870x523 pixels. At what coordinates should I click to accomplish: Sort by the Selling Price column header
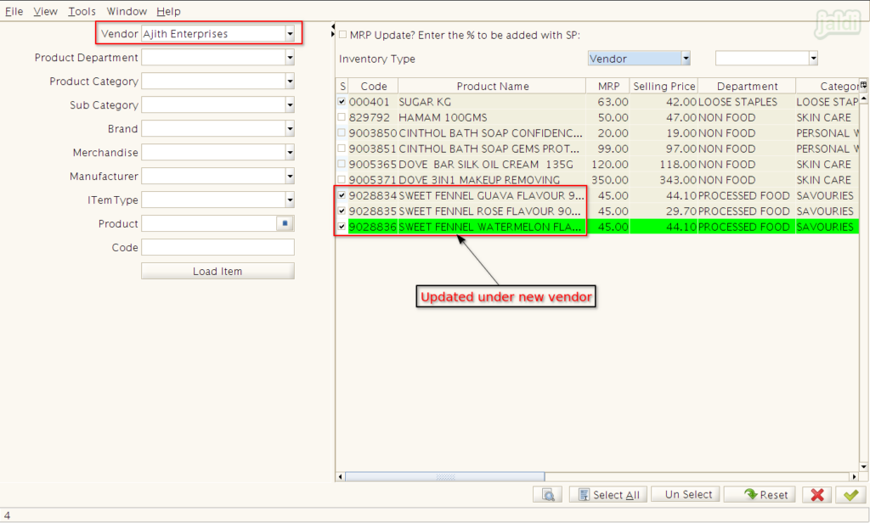[664, 86]
